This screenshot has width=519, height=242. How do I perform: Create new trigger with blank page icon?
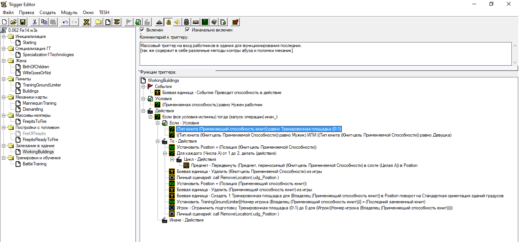[108, 22]
